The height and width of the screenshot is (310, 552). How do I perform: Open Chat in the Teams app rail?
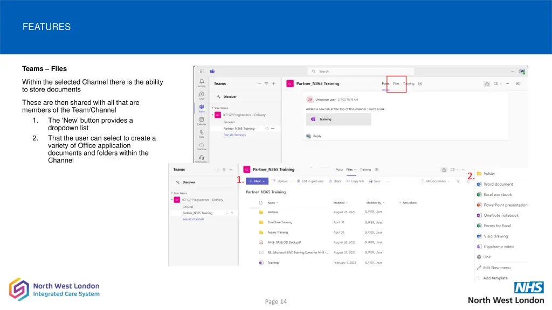(x=202, y=95)
